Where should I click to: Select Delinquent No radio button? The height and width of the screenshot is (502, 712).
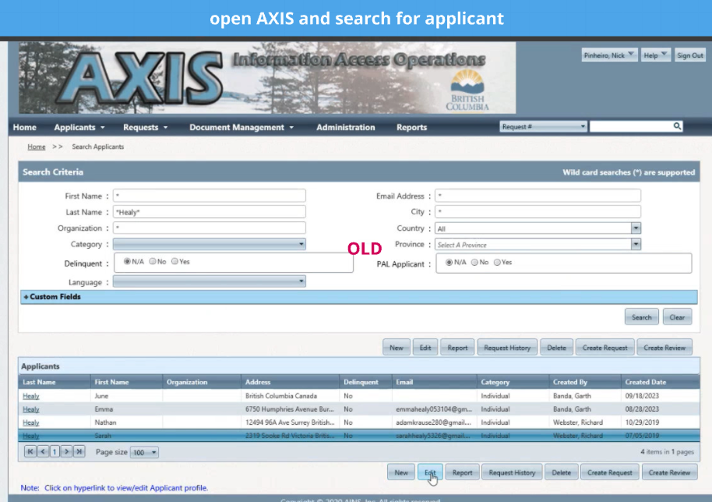click(153, 261)
